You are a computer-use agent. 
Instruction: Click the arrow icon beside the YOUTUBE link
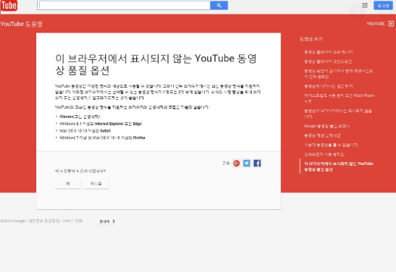pos(391,24)
